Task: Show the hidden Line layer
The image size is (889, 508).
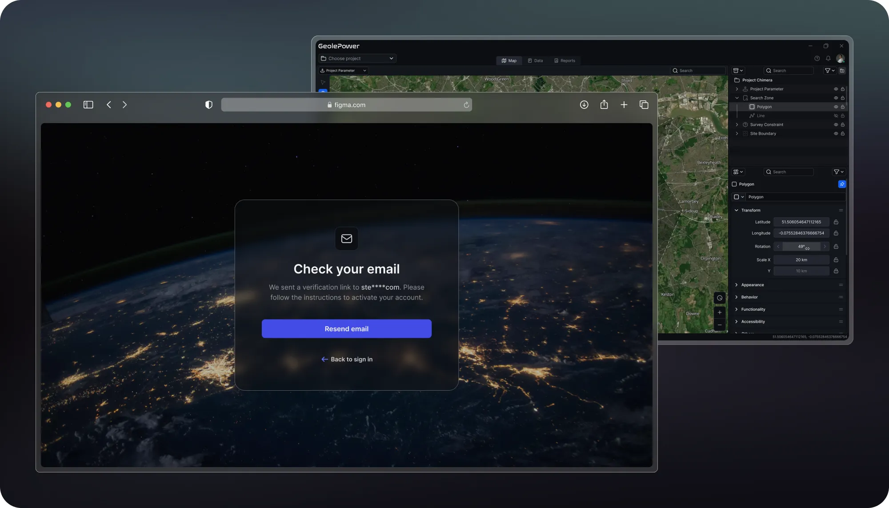Action: pos(836,116)
